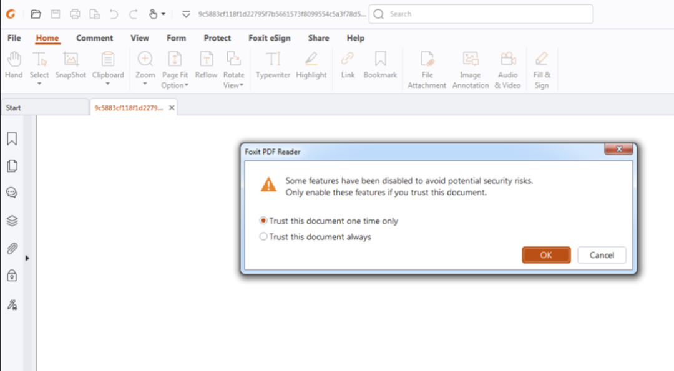Click the file name in title bar
Viewport: 674px width, 371px height.
point(281,14)
